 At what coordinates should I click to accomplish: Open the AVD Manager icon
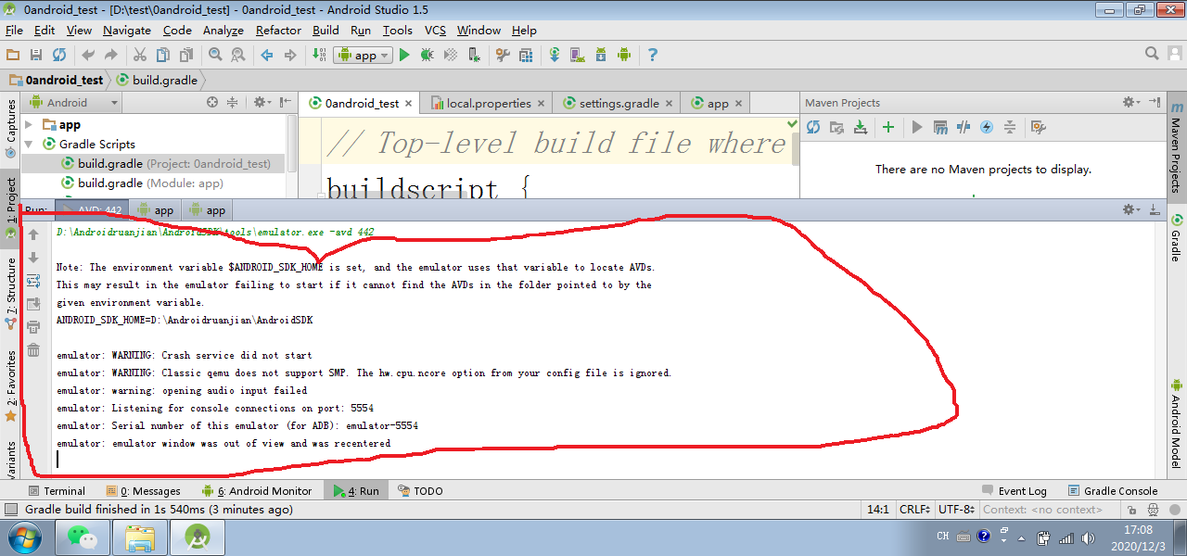pos(578,55)
